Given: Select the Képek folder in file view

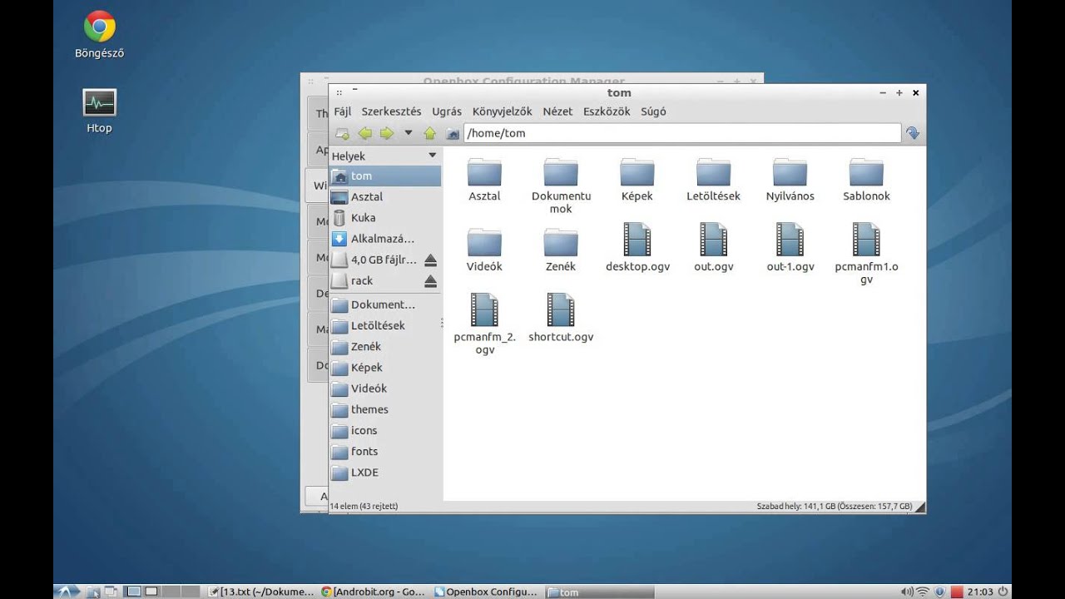Looking at the screenshot, I should [637, 171].
